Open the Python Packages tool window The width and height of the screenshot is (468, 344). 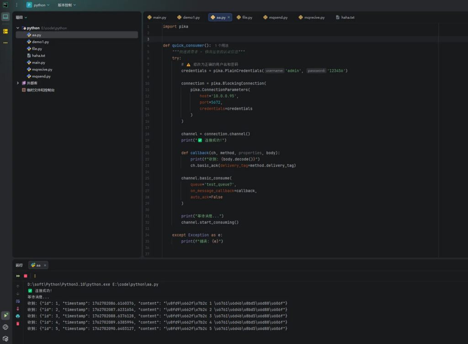point(5,339)
